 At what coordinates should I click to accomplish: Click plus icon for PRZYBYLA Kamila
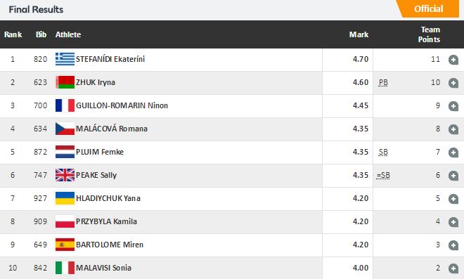[453, 222]
